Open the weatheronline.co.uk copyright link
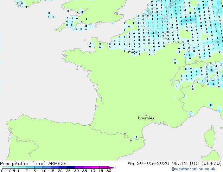Viewport: 223px width, 172px height. (x=193, y=169)
